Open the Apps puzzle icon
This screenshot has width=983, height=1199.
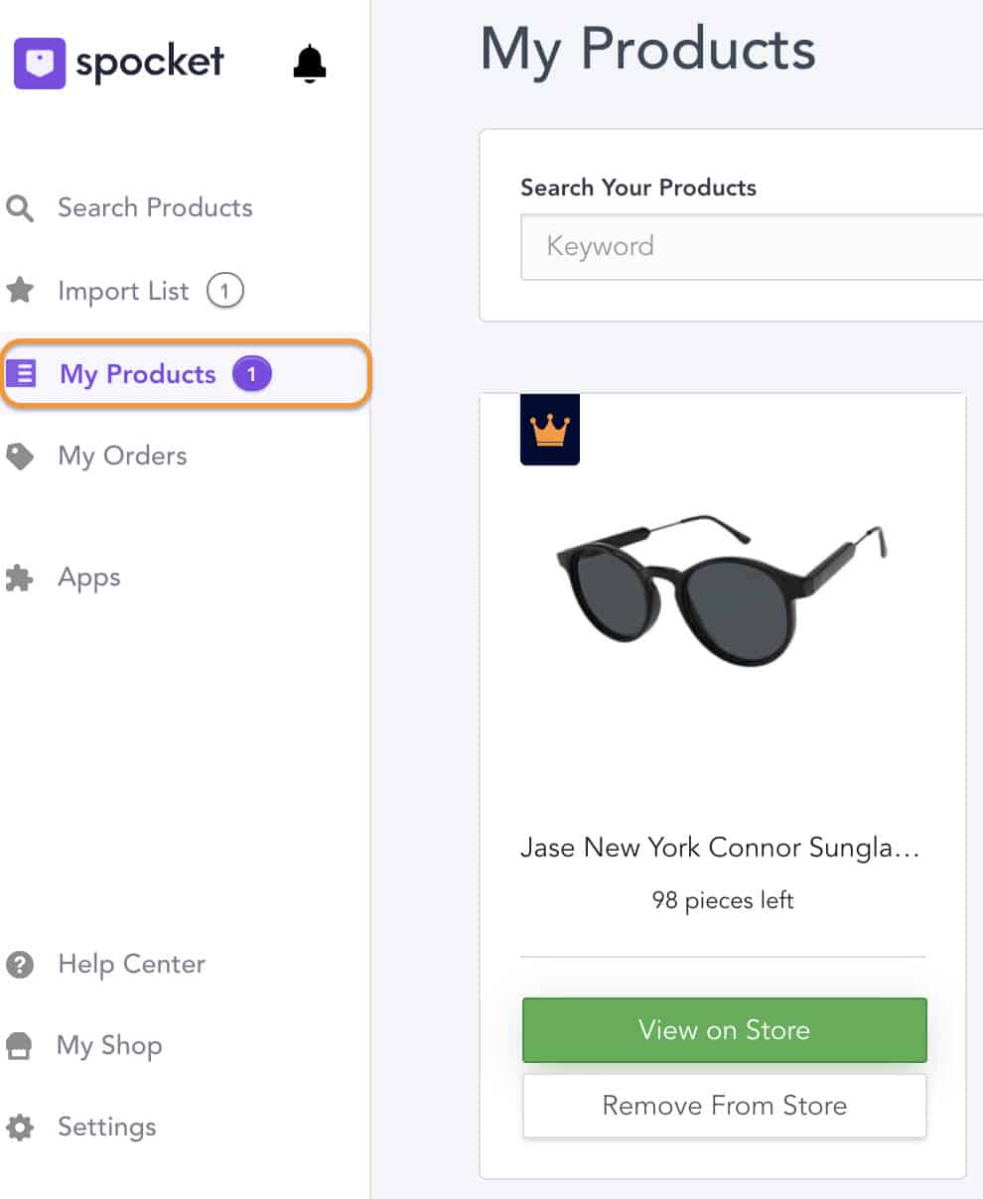pyautogui.click(x=21, y=577)
